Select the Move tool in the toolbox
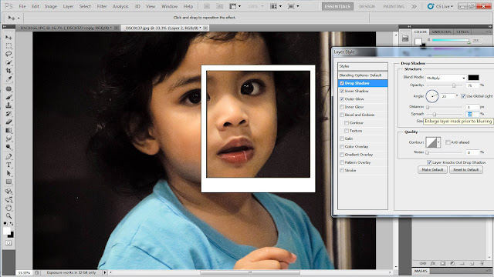The image size is (494, 277). (8, 38)
